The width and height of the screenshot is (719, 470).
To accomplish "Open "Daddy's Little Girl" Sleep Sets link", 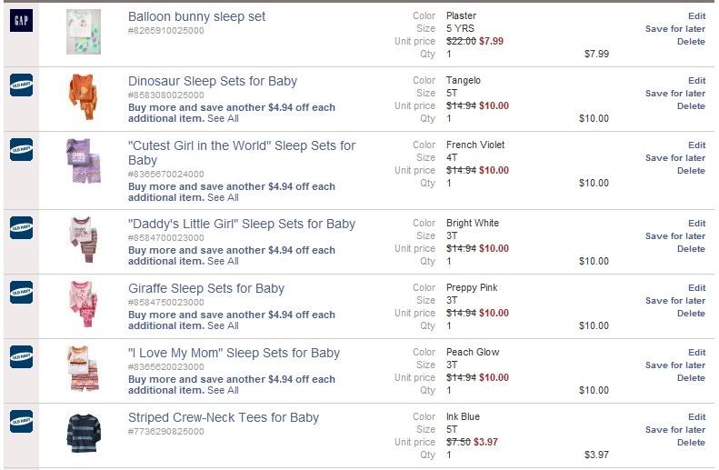I will 242,224.
